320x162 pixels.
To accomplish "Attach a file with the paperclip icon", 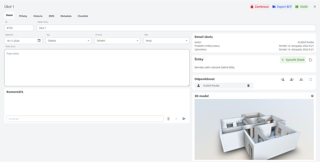I will click(168, 119).
